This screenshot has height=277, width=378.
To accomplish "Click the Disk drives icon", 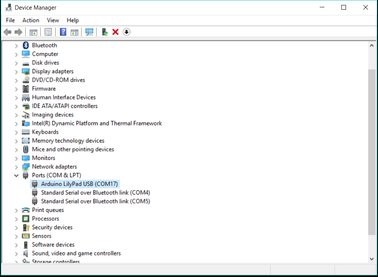I will 26,64.
